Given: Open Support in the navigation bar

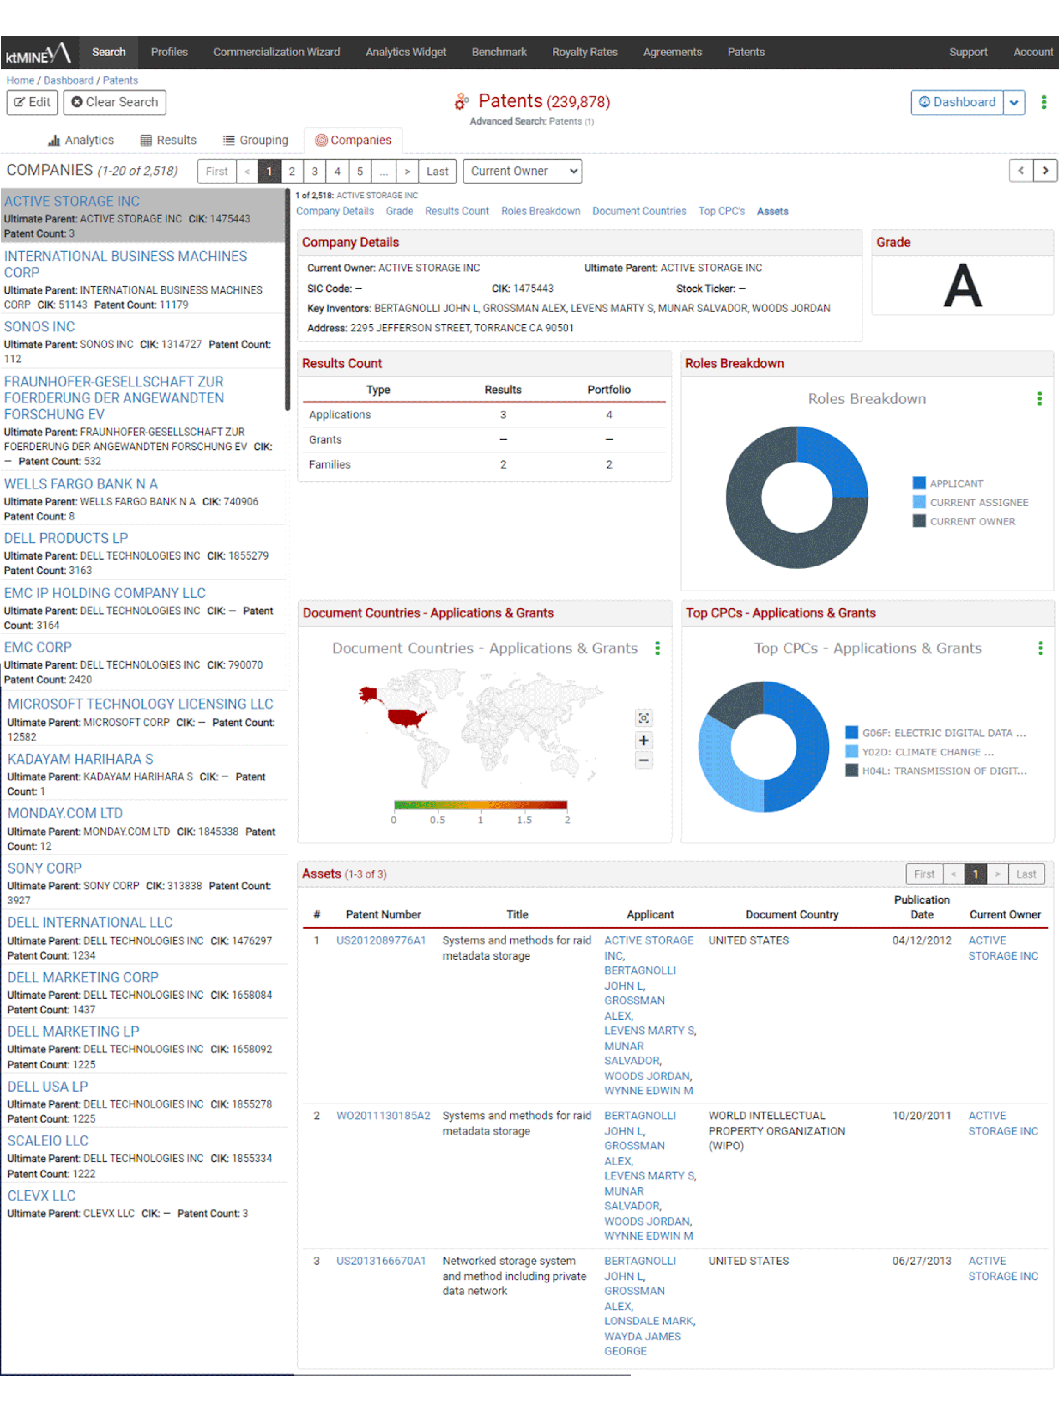Looking at the screenshot, I should coord(968,53).
